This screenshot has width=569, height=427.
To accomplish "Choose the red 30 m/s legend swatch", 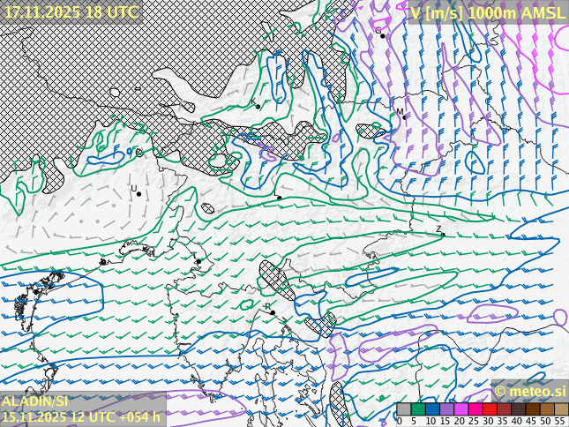I will coord(490,409).
